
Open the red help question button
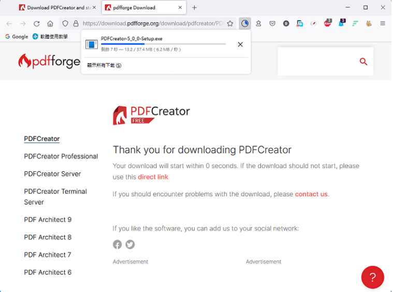(372, 277)
